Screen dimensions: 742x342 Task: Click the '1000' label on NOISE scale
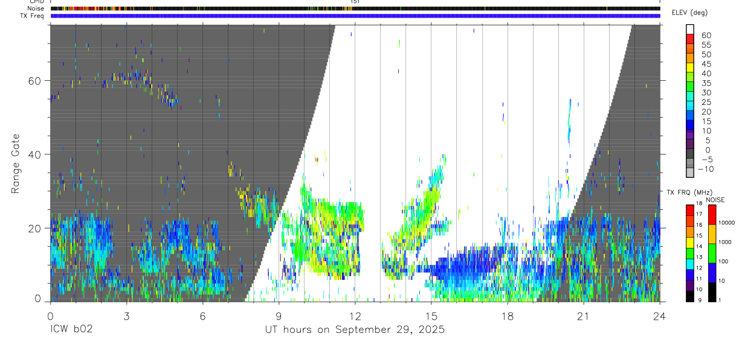(x=725, y=242)
